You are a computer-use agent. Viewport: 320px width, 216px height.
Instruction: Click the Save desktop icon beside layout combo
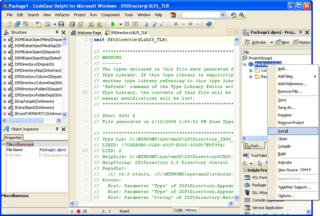click(233, 15)
